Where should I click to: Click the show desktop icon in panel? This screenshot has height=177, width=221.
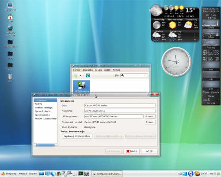42,173
